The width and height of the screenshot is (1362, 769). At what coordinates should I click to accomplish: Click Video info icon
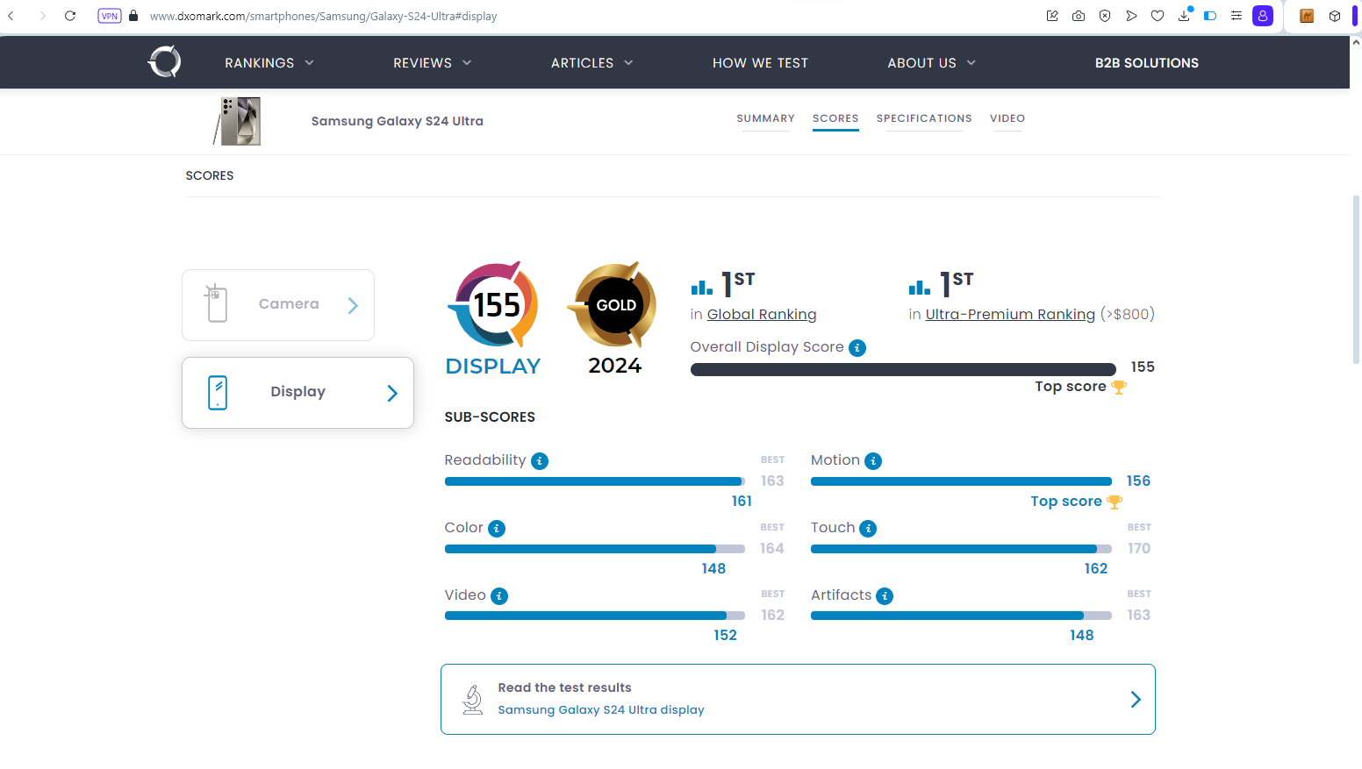[x=499, y=596]
